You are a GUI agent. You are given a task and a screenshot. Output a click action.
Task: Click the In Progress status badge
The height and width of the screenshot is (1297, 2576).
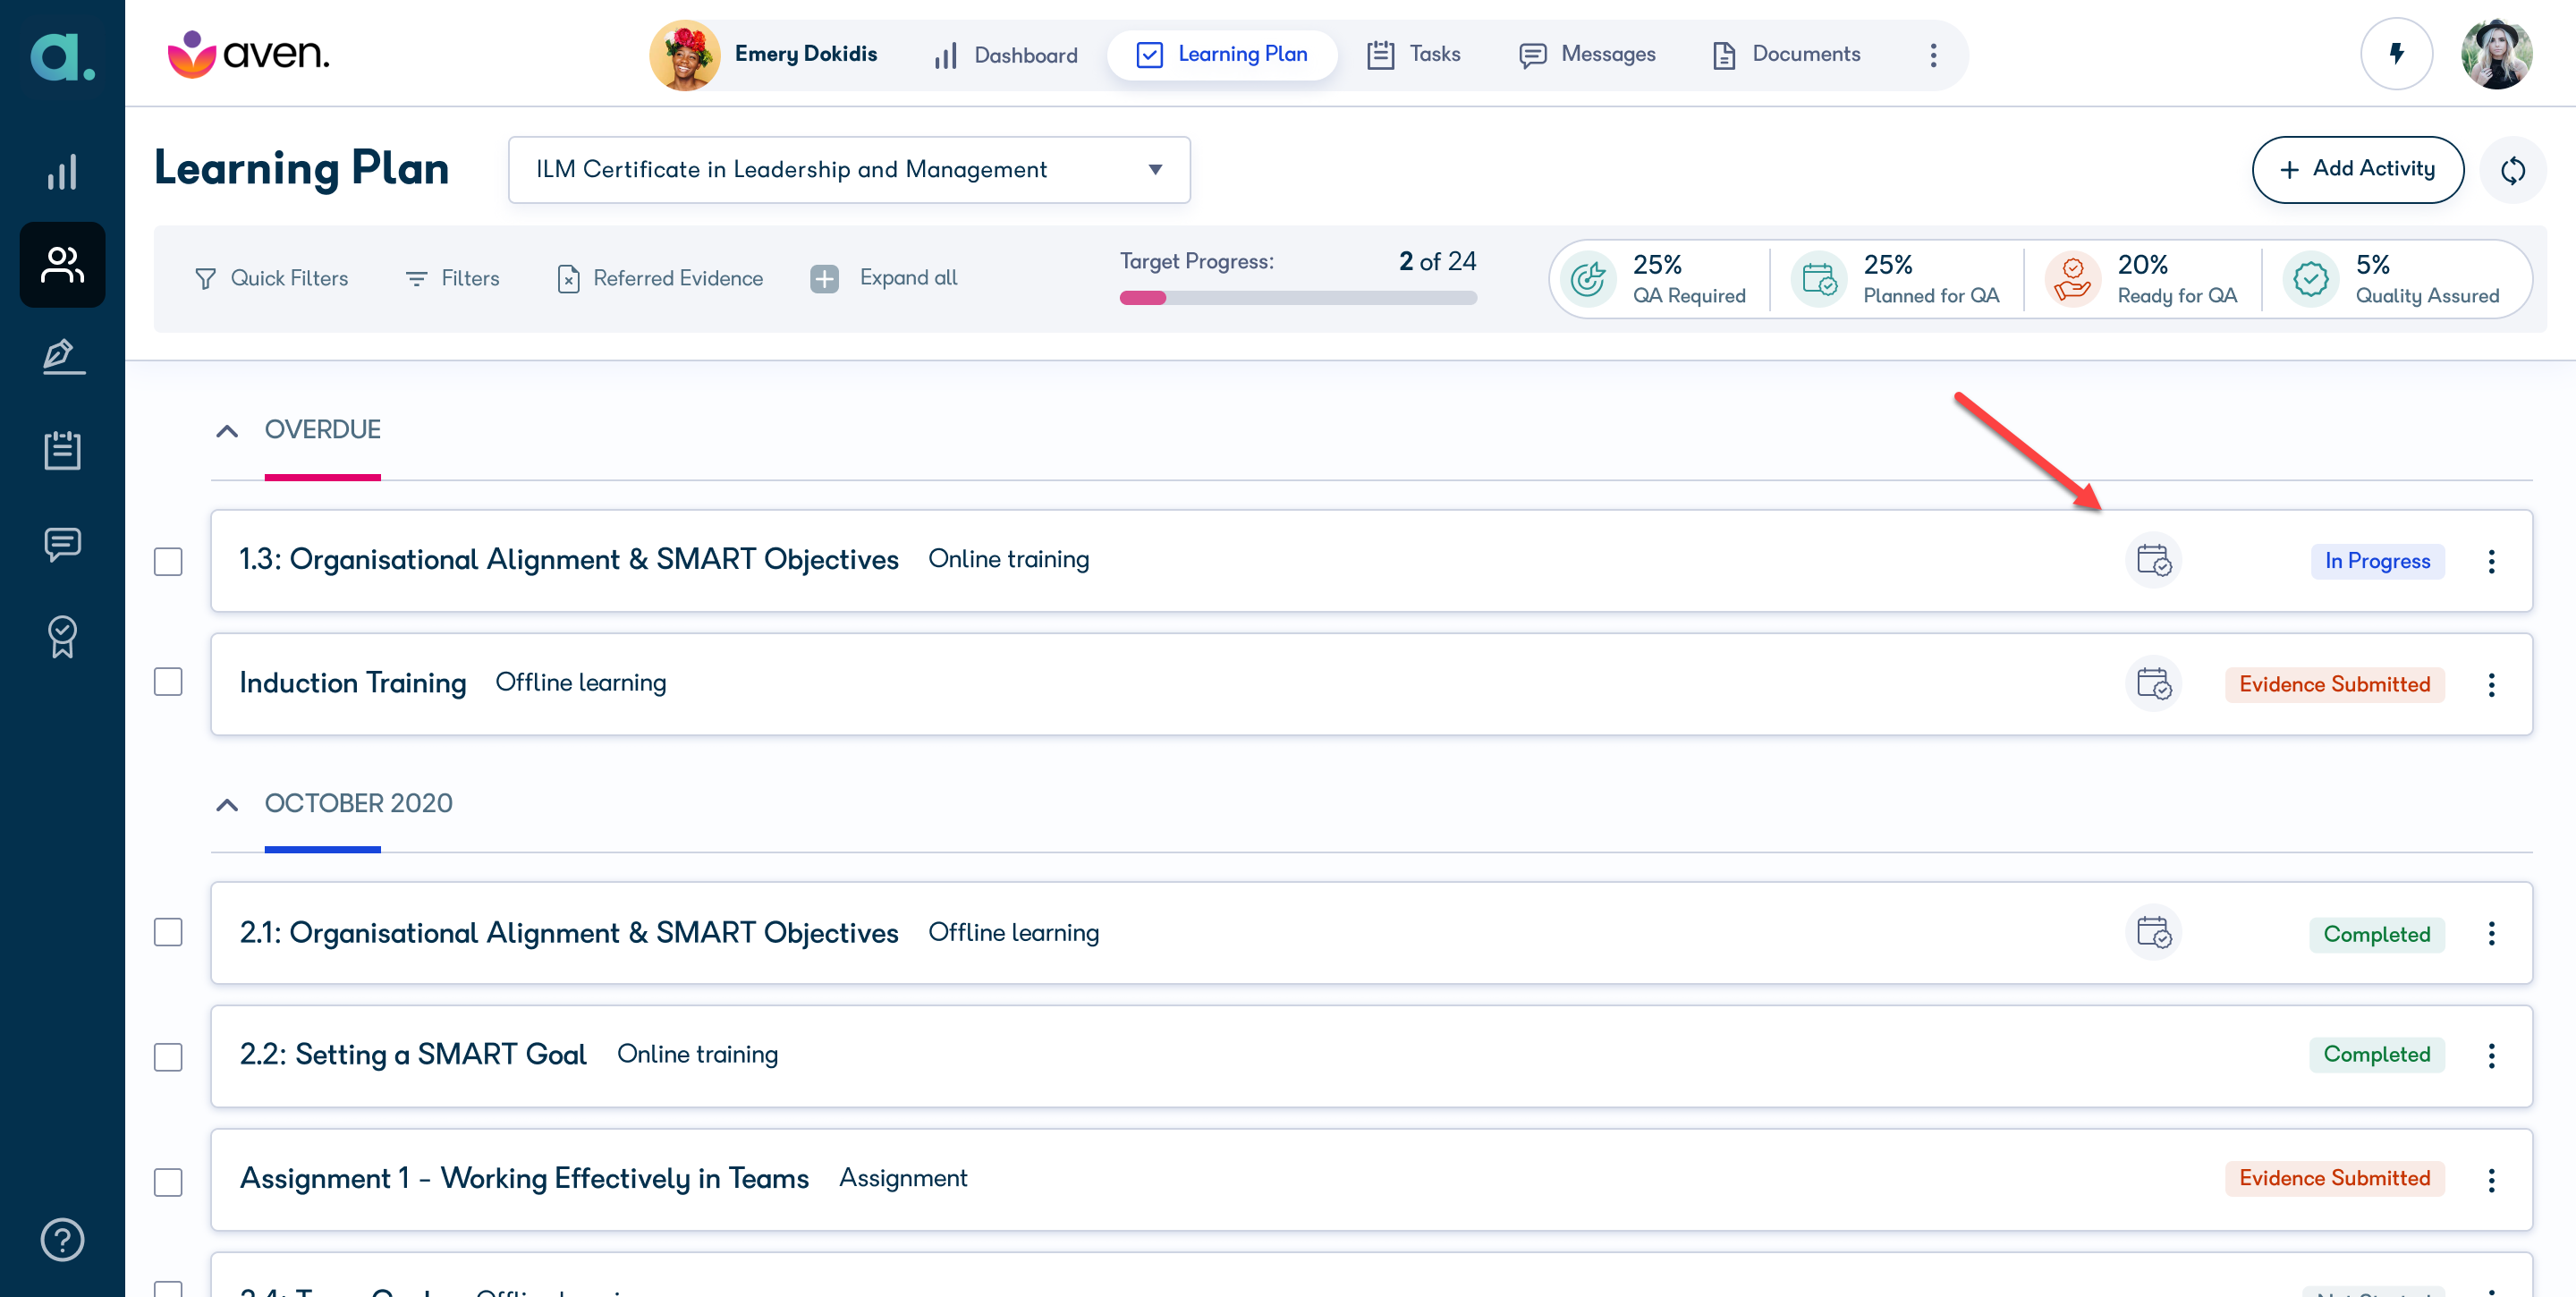(2377, 561)
